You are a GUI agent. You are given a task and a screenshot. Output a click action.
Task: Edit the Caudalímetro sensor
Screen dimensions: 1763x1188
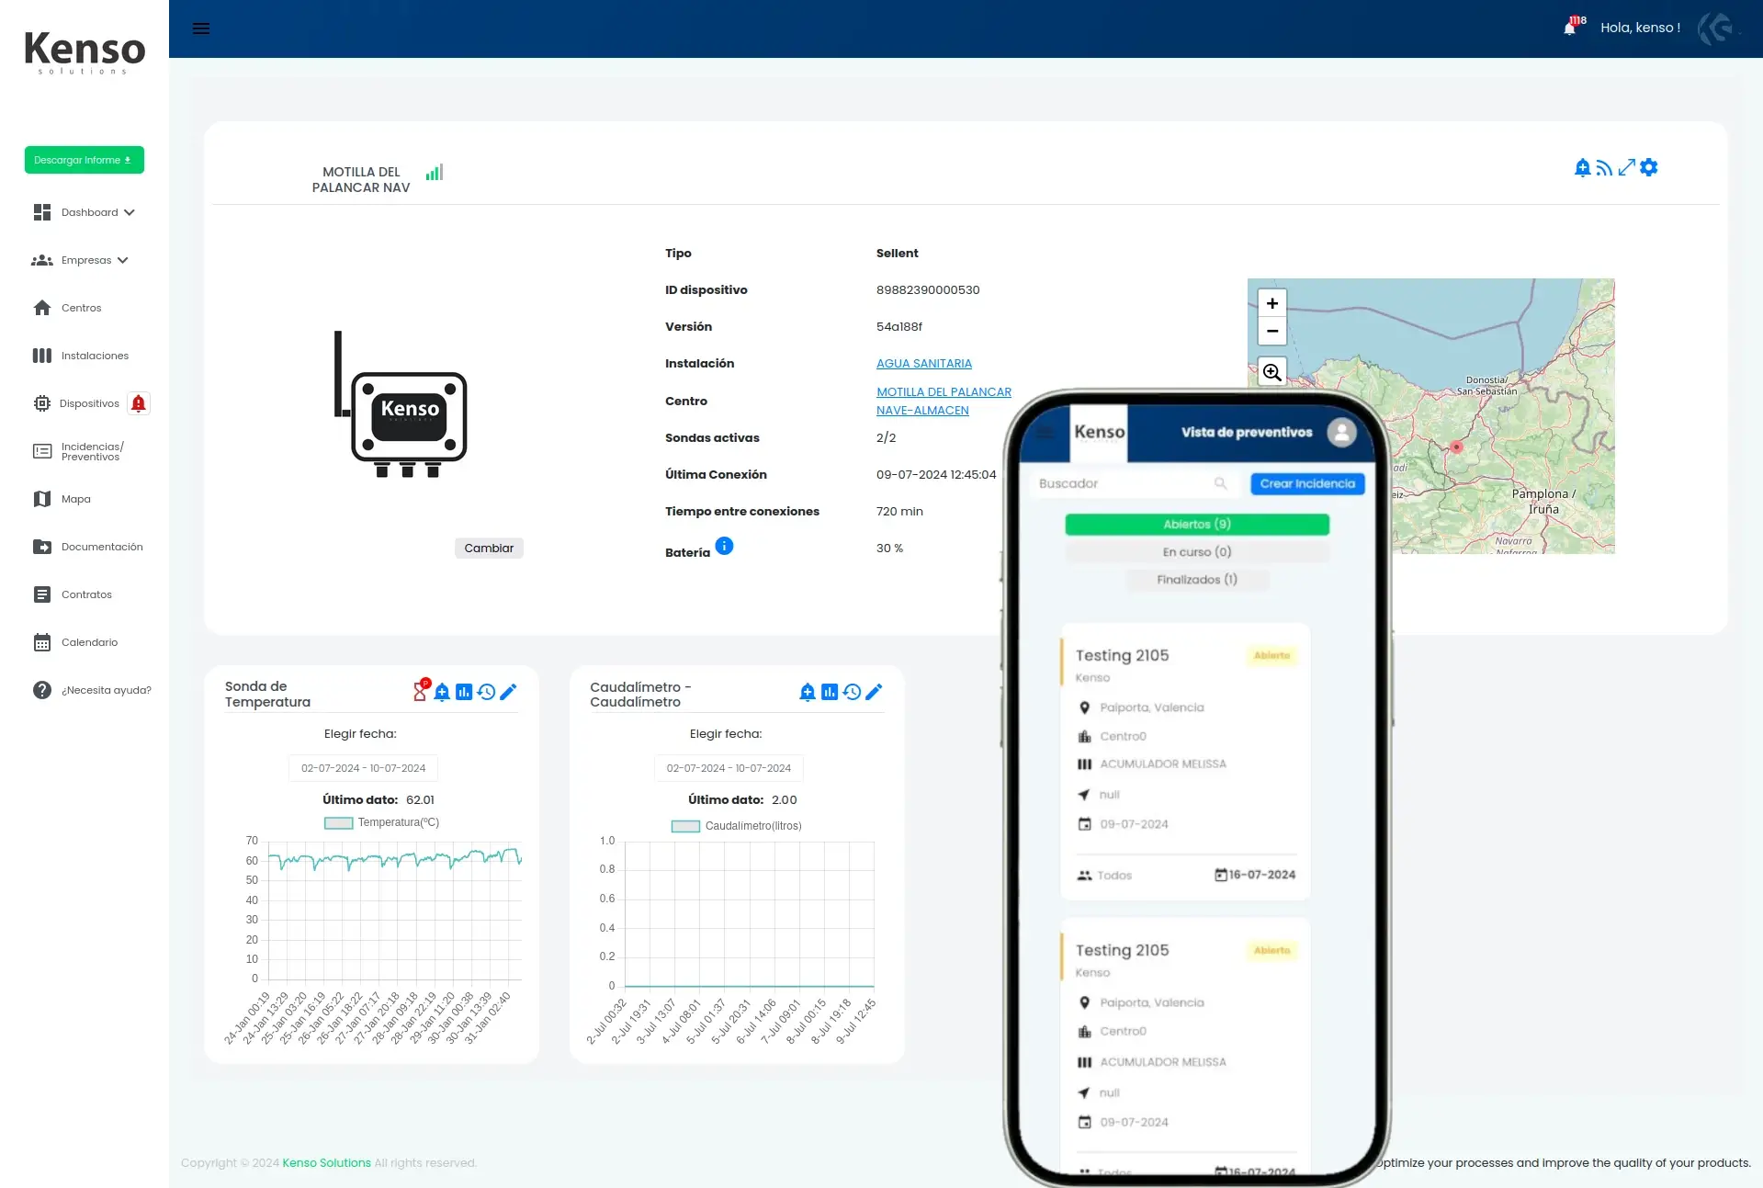coord(874,692)
